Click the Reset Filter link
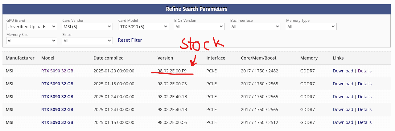This screenshot has width=395, height=131. [x=130, y=40]
